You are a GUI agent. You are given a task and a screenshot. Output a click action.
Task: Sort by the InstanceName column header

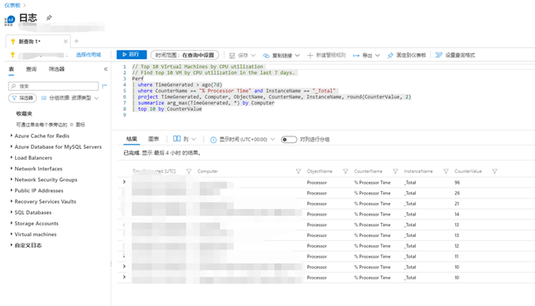(x=419, y=171)
